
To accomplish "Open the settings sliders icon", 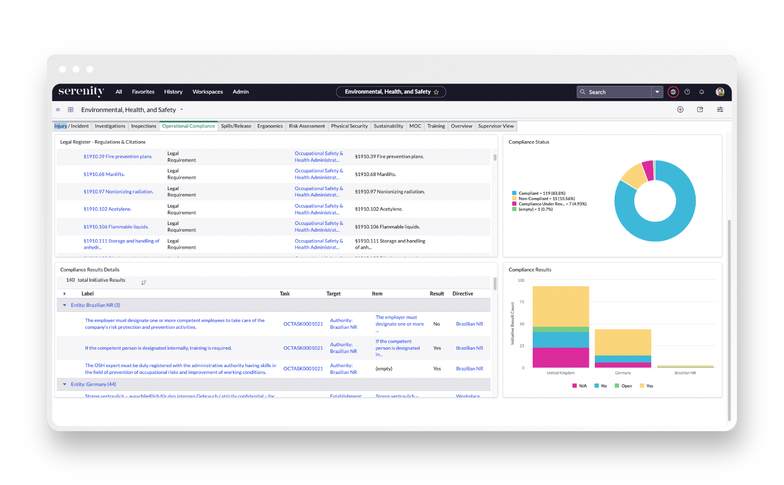I will 720,110.
